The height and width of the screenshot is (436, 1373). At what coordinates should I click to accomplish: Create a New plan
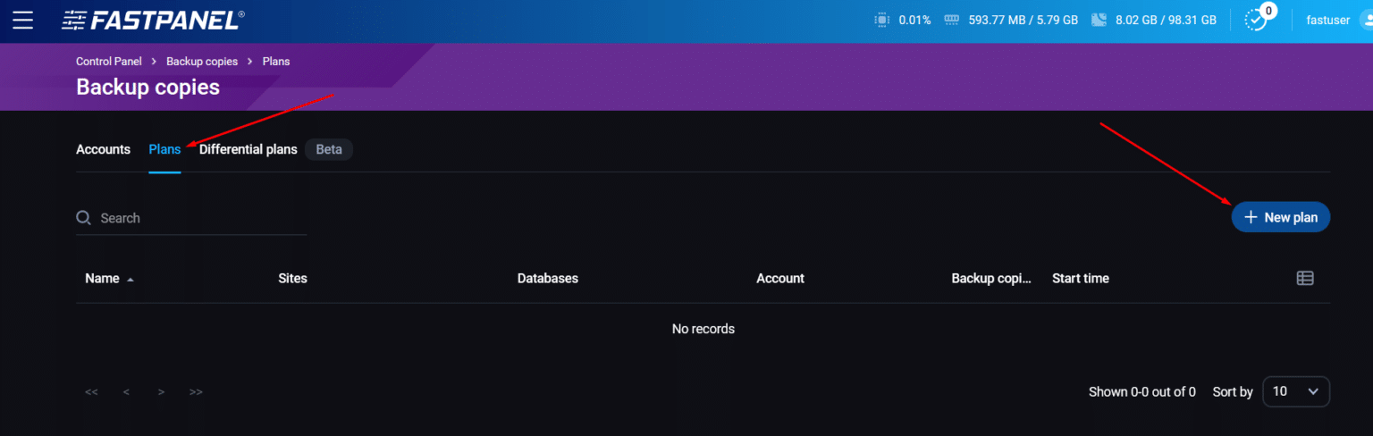(1281, 217)
